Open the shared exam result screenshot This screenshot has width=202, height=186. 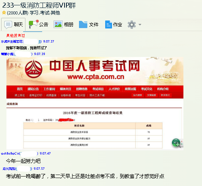[x=95, y=103]
